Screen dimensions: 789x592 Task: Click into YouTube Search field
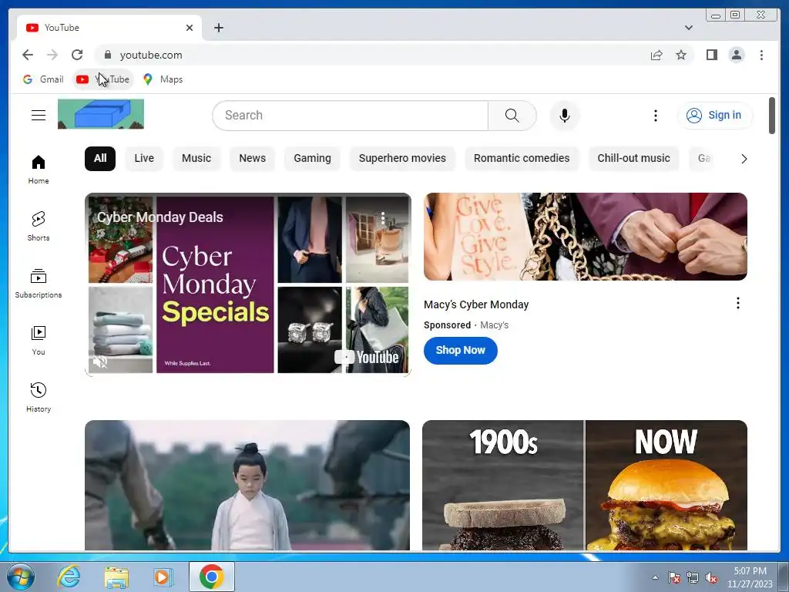click(351, 116)
